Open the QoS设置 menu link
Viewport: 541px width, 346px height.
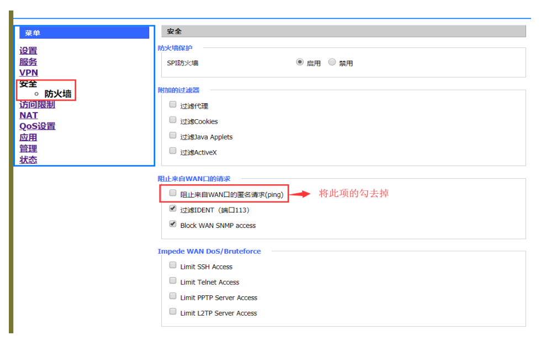click(38, 126)
